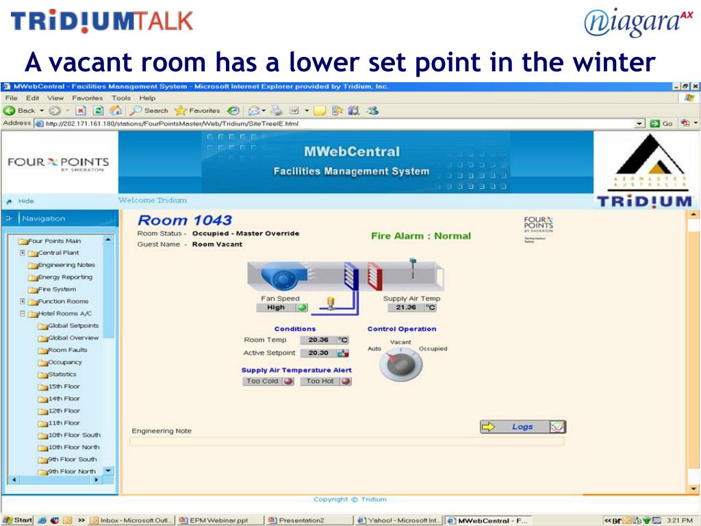701x526 pixels.
Task: Click the main page scrollbar down arrow
Action: click(693, 488)
